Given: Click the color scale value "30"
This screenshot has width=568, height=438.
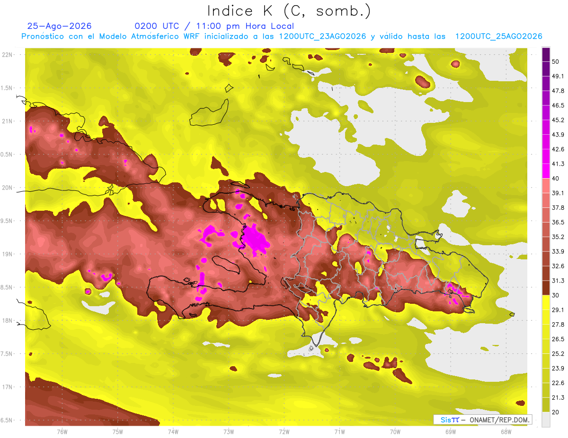Looking at the screenshot, I should tap(556, 295).
